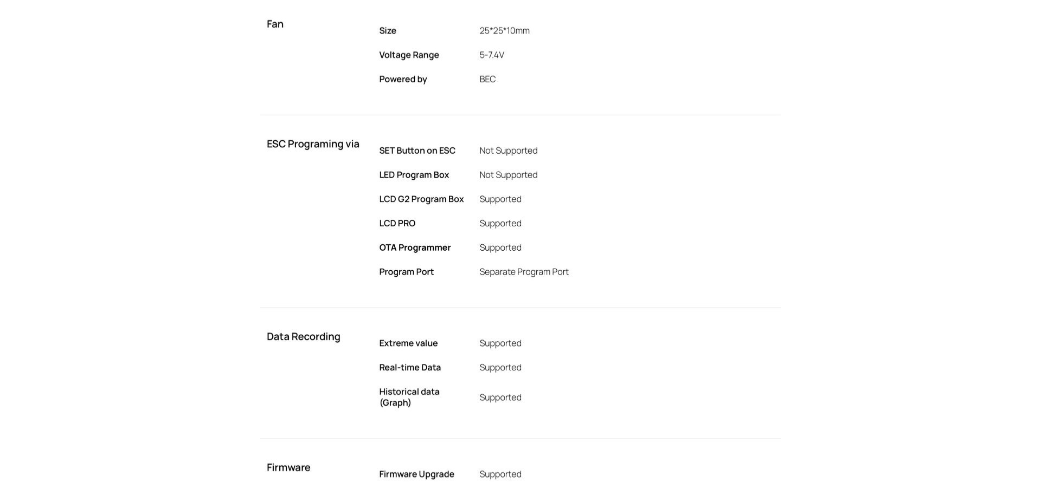Select the 25*25*10mm size value
1041x502 pixels.
click(504, 31)
